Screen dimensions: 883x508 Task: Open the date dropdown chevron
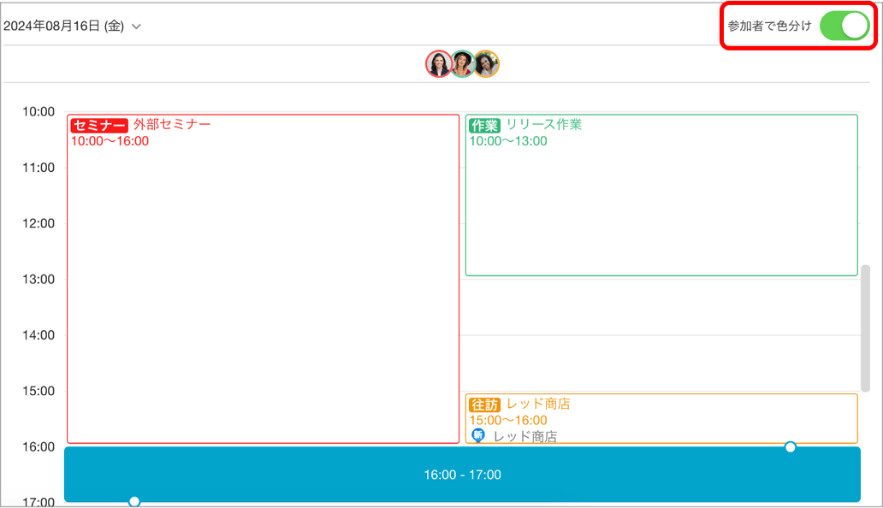tap(137, 27)
